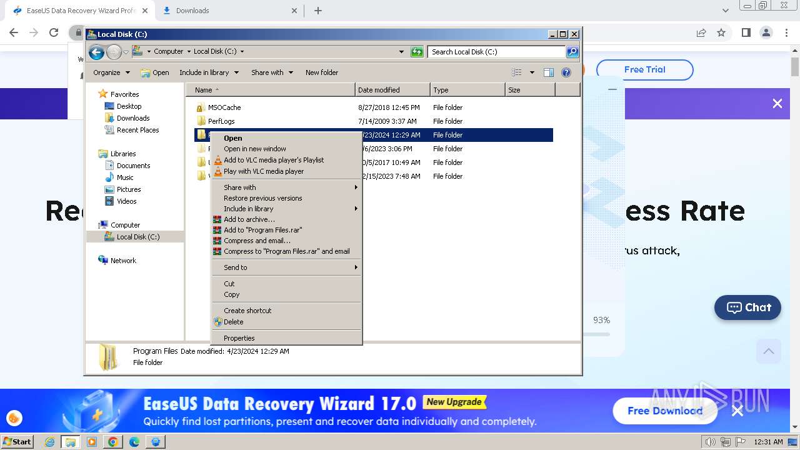Viewport: 800px width, 450px height.
Task: Select Downloads in Favorites navigation pane
Action: click(133, 118)
